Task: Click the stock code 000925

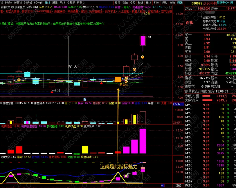Action: [x=197, y=3]
